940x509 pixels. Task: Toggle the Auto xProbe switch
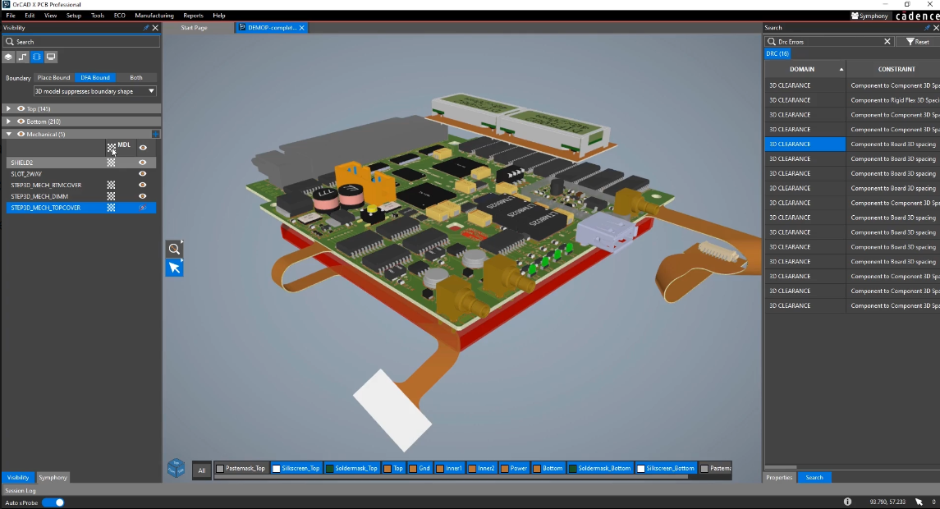pos(53,502)
